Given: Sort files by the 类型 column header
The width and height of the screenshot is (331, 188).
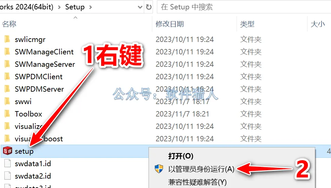Looking at the screenshot, I should pyautogui.click(x=247, y=24).
